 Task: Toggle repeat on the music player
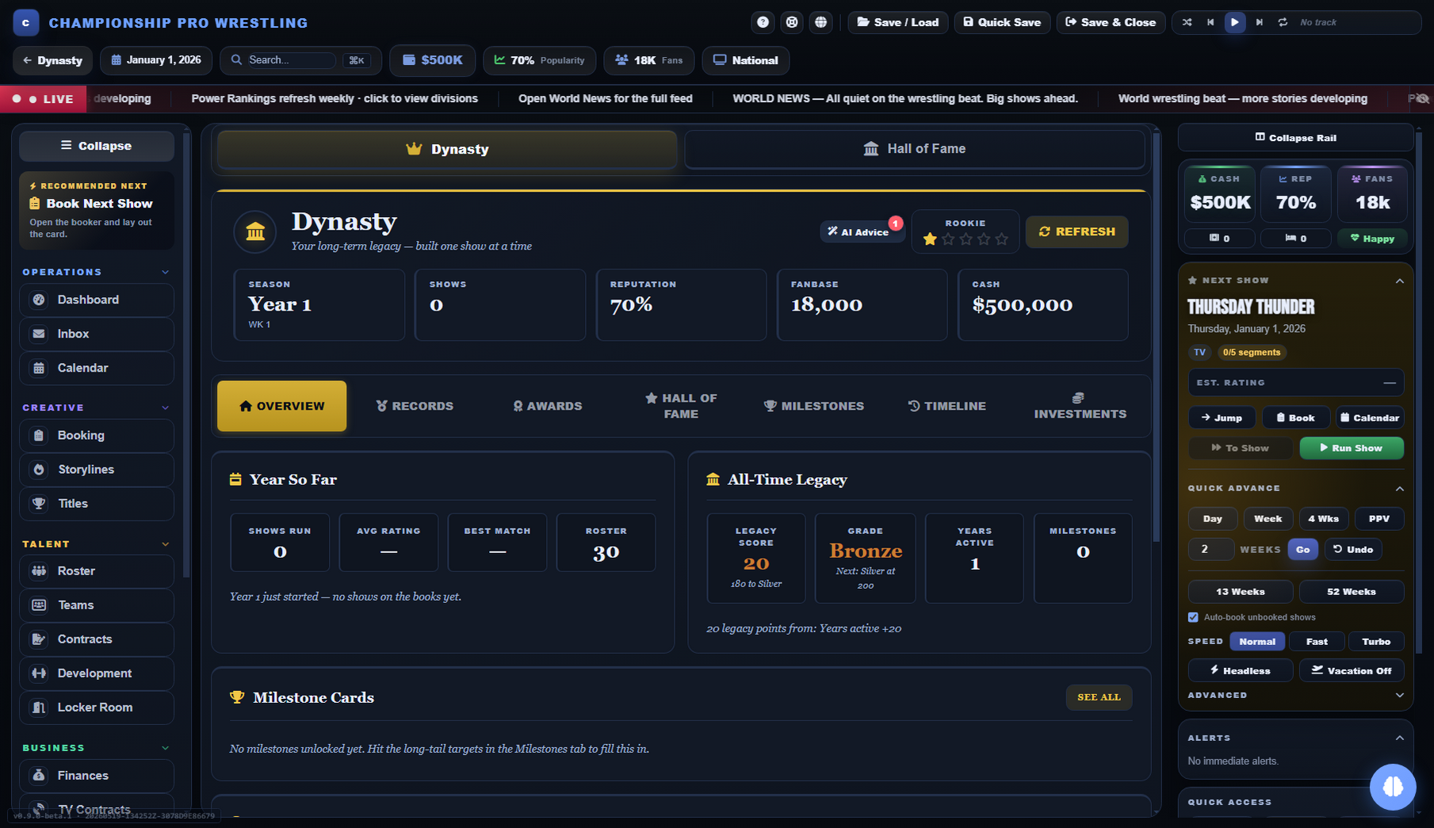pos(1283,22)
